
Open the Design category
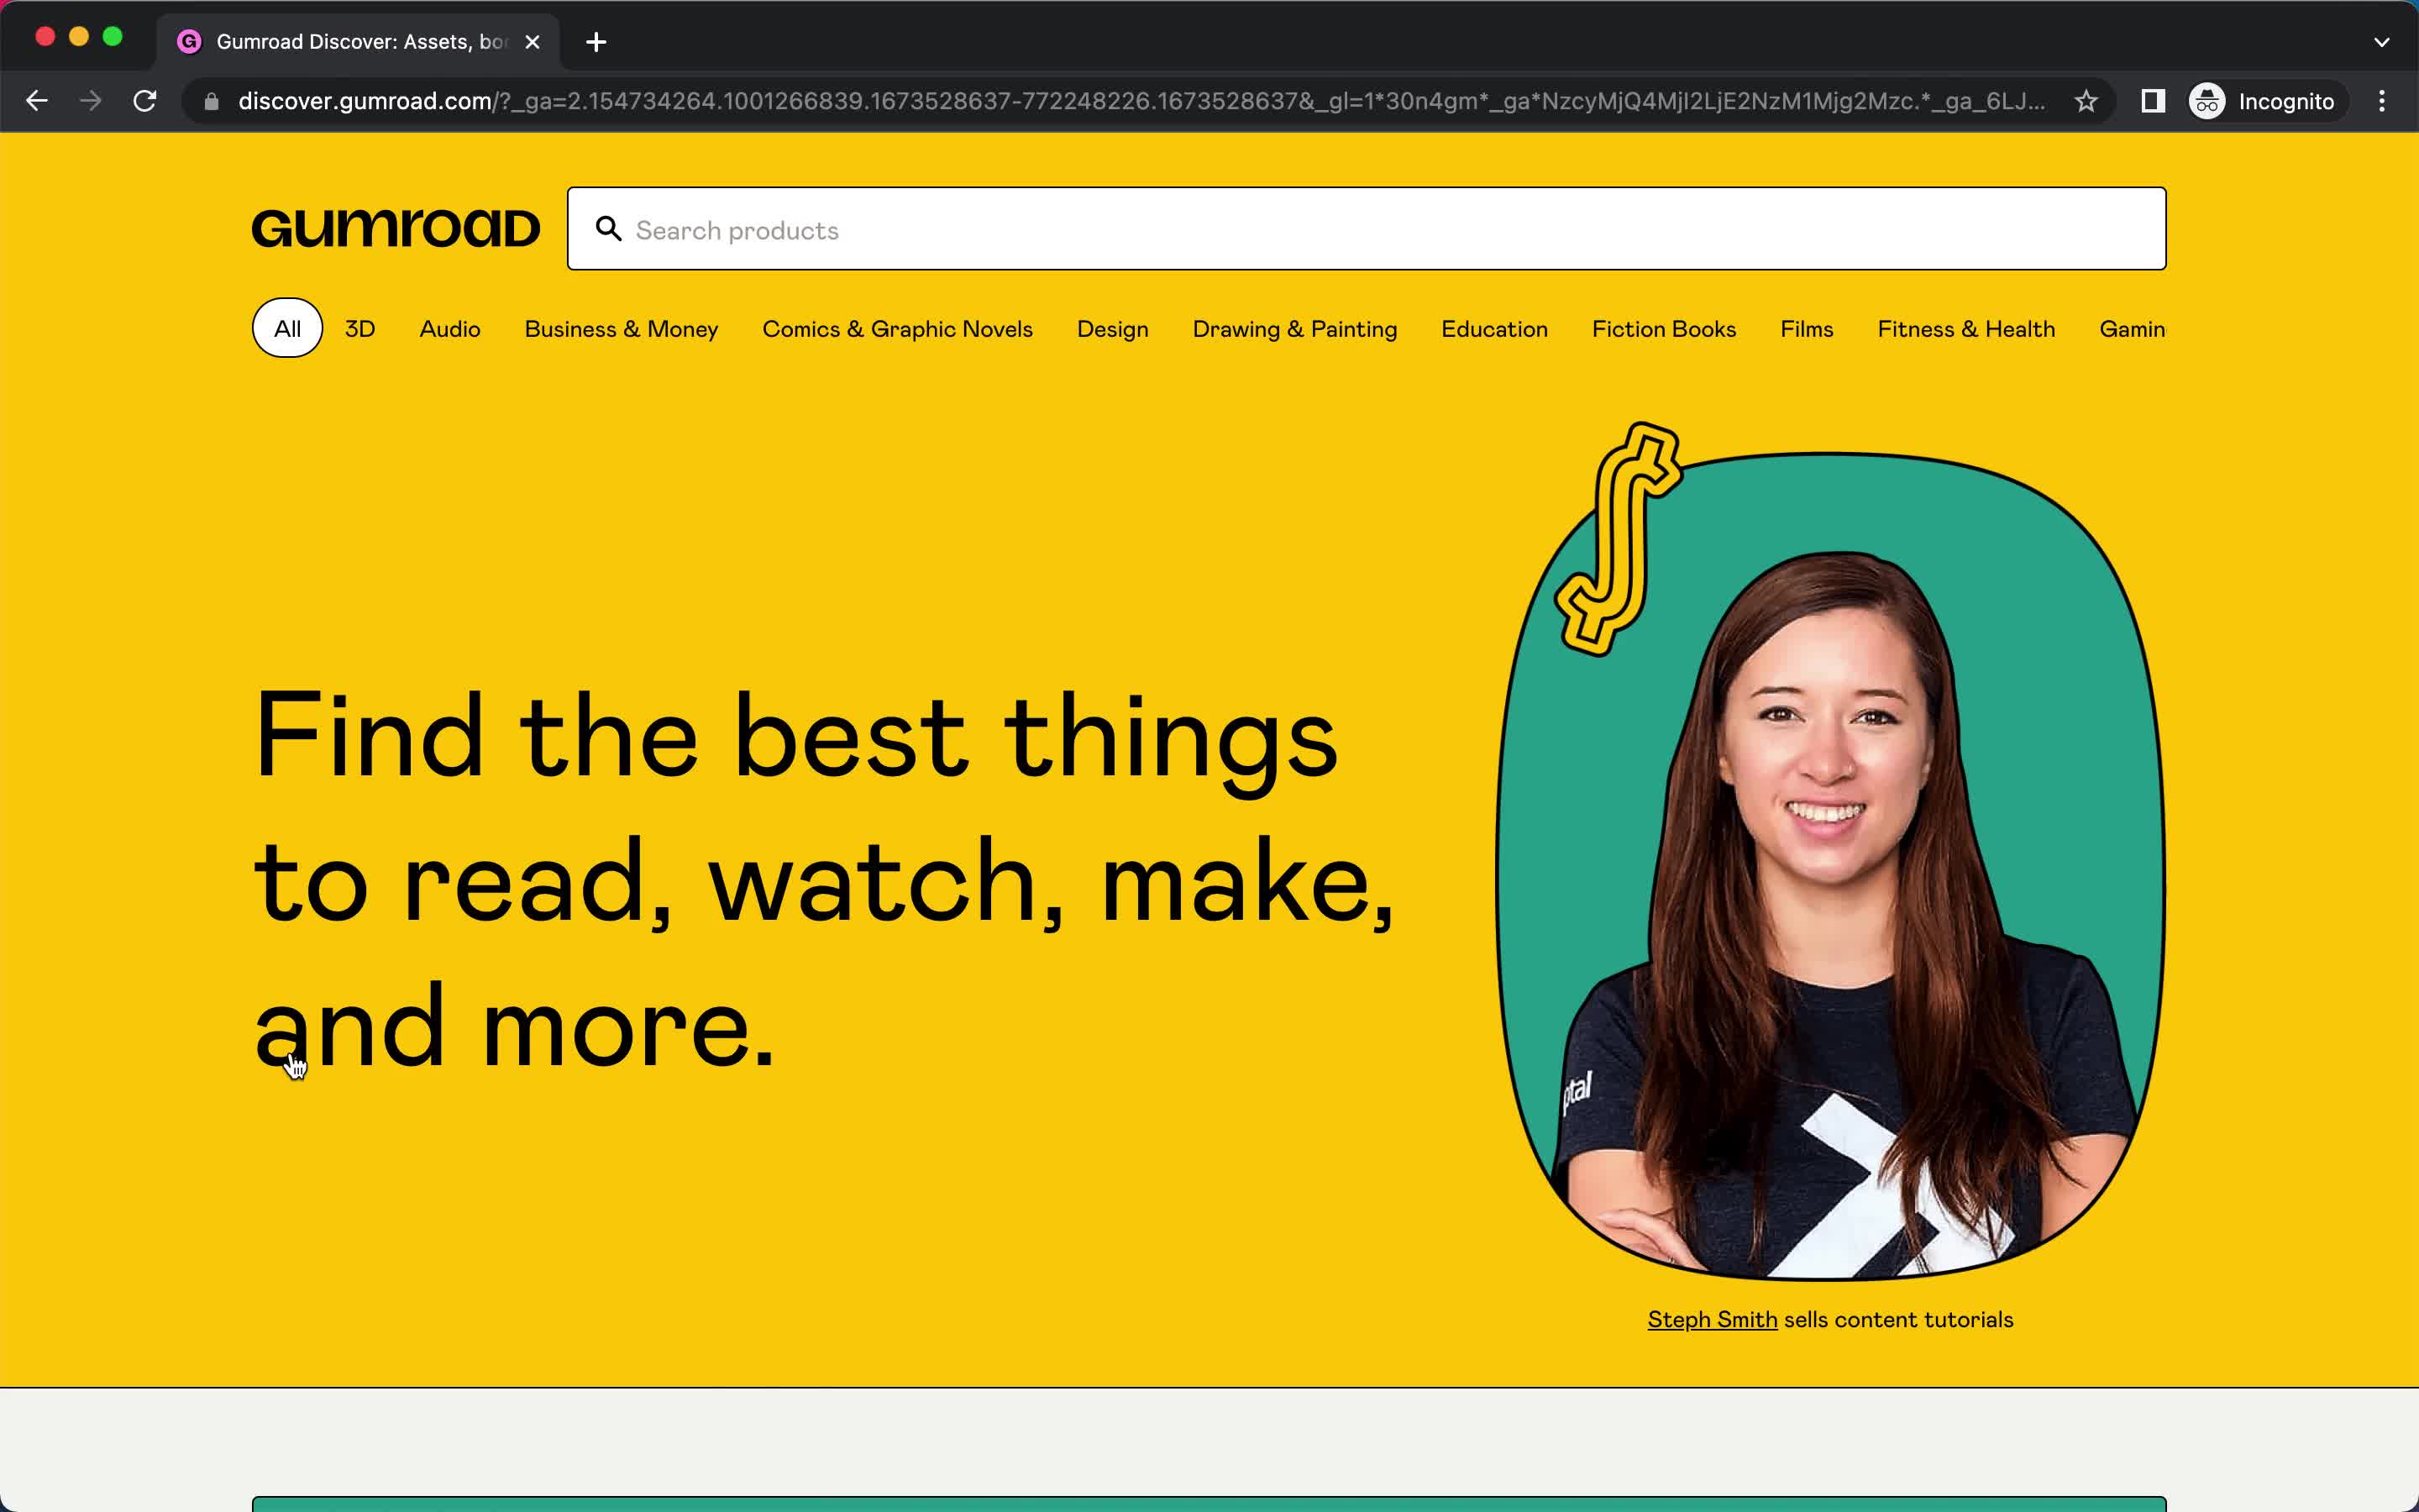coord(1113,329)
